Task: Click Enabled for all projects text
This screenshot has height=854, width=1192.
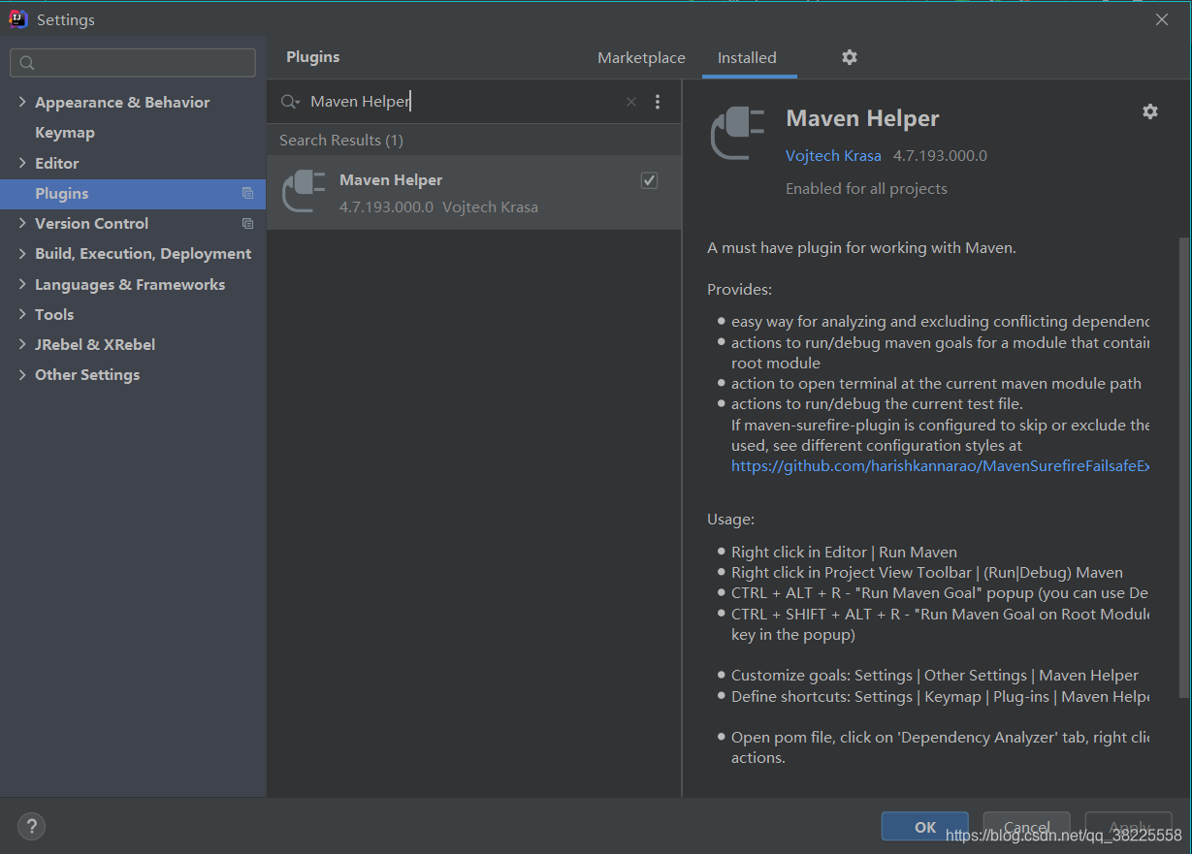Action: click(x=866, y=189)
